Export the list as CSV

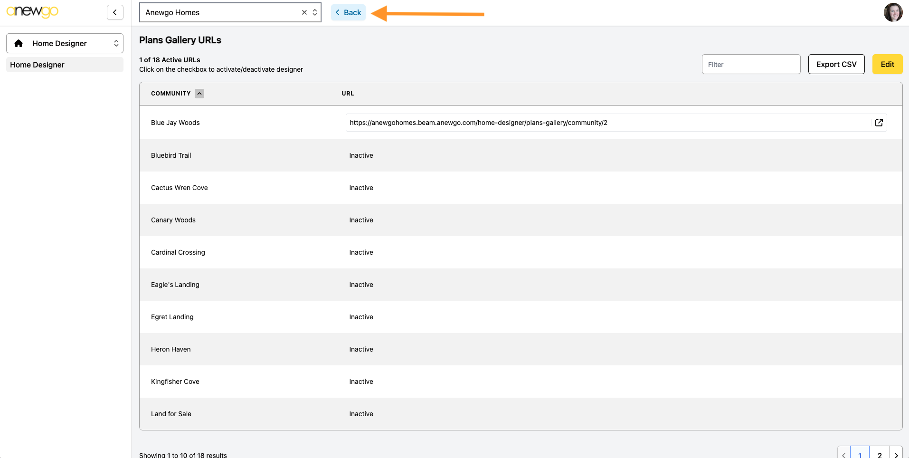pyautogui.click(x=836, y=64)
